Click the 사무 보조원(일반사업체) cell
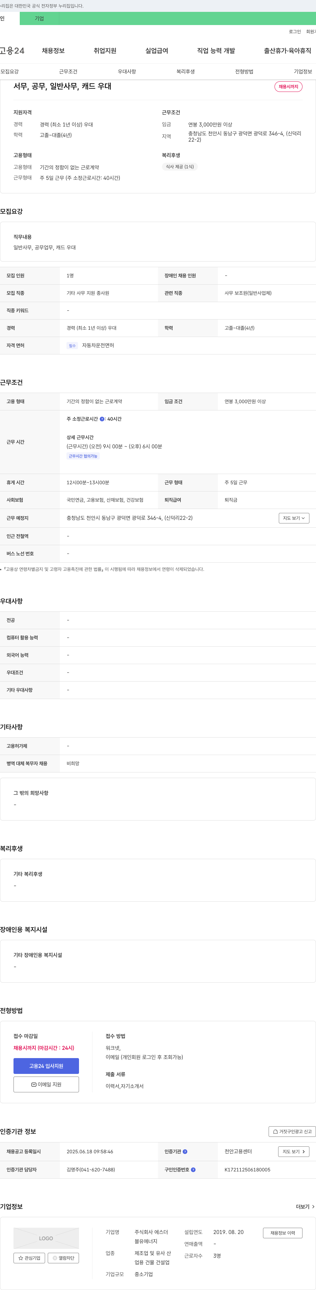This screenshot has height=1290, width=316. (248, 293)
